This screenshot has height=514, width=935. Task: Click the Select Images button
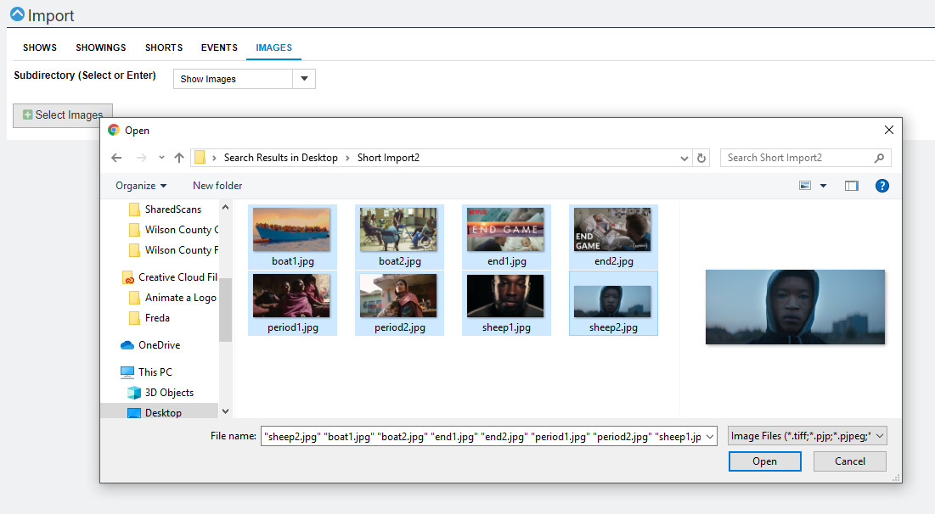(x=63, y=115)
